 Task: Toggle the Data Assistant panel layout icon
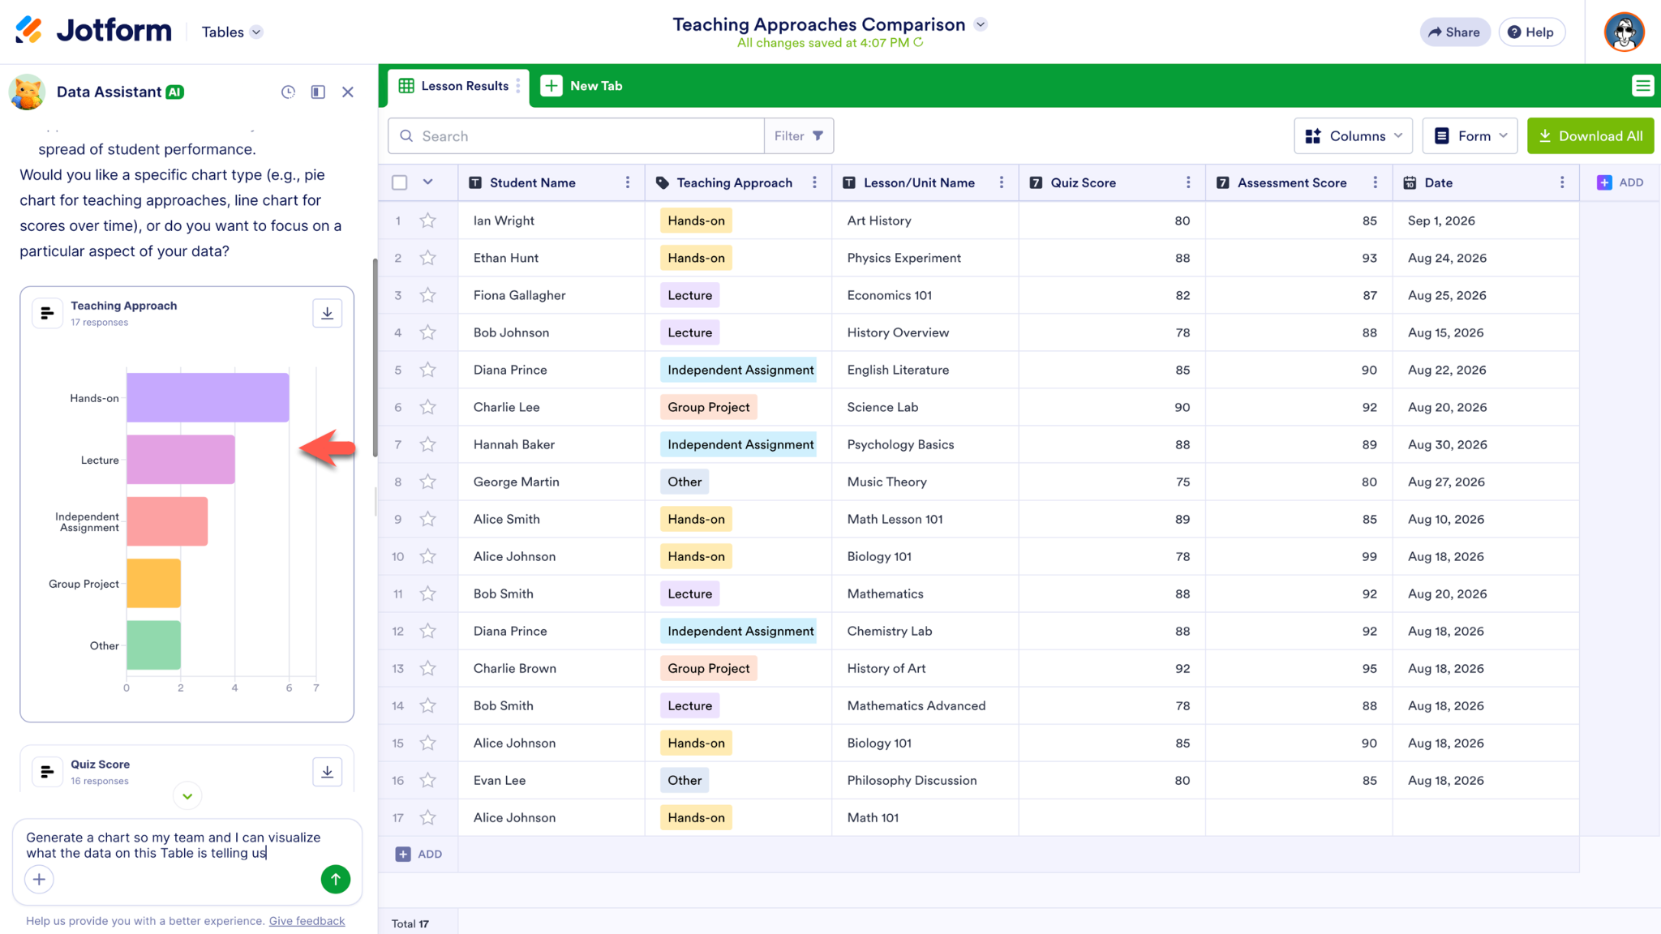coord(318,92)
